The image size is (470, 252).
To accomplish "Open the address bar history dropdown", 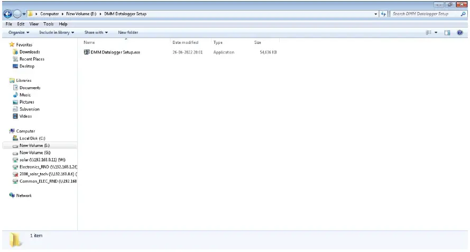I will click(375, 14).
